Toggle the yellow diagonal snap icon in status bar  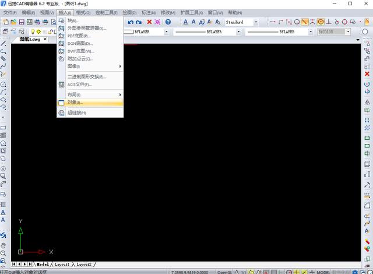click(304, 272)
